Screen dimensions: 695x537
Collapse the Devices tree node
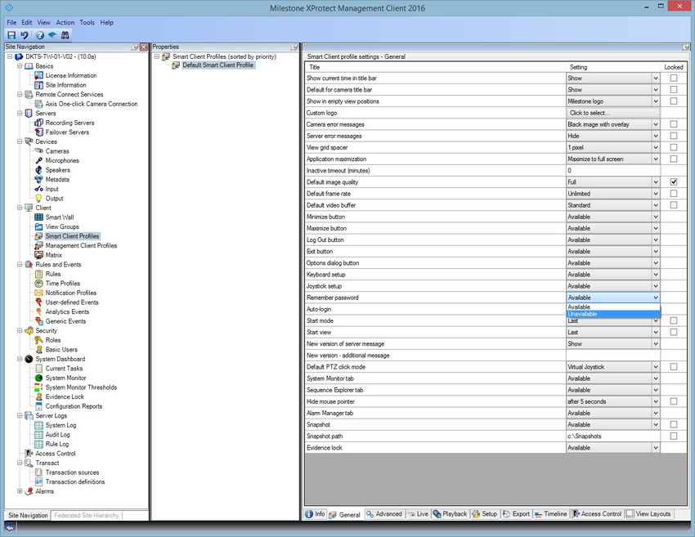pyautogui.click(x=20, y=141)
